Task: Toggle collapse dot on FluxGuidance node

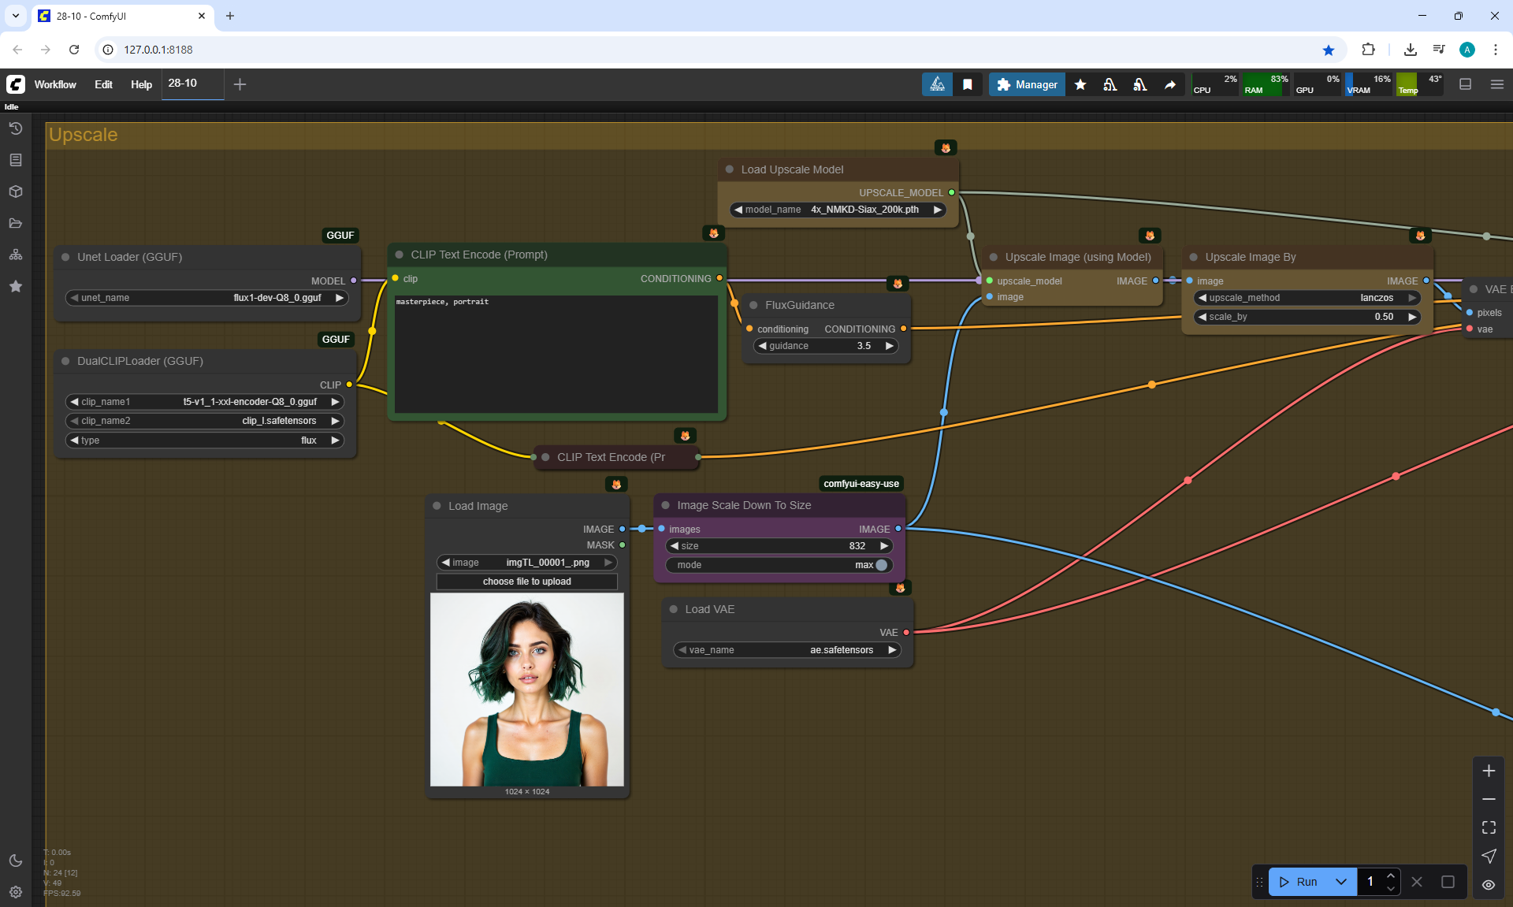Action: (753, 305)
